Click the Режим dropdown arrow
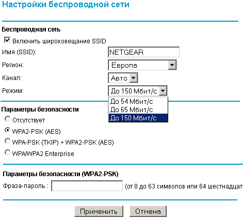 coord(163,91)
